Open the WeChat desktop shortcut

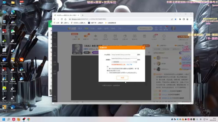[13, 32]
